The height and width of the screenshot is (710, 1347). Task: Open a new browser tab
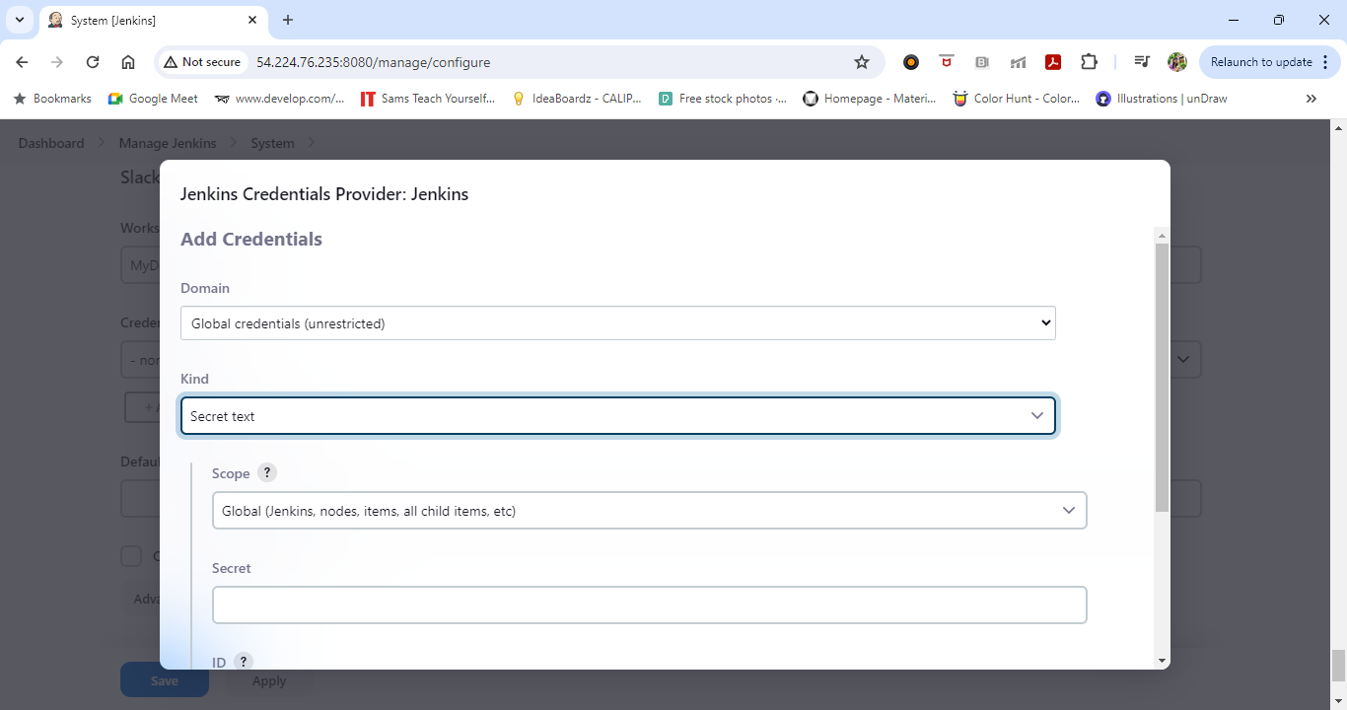[288, 20]
